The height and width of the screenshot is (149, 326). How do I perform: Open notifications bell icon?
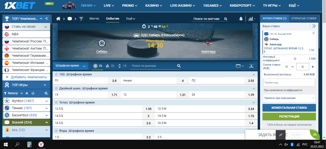tap(241, 19)
